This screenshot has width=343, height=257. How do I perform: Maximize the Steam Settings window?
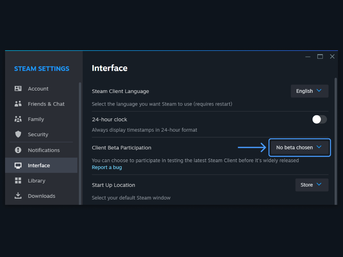point(320,57)
